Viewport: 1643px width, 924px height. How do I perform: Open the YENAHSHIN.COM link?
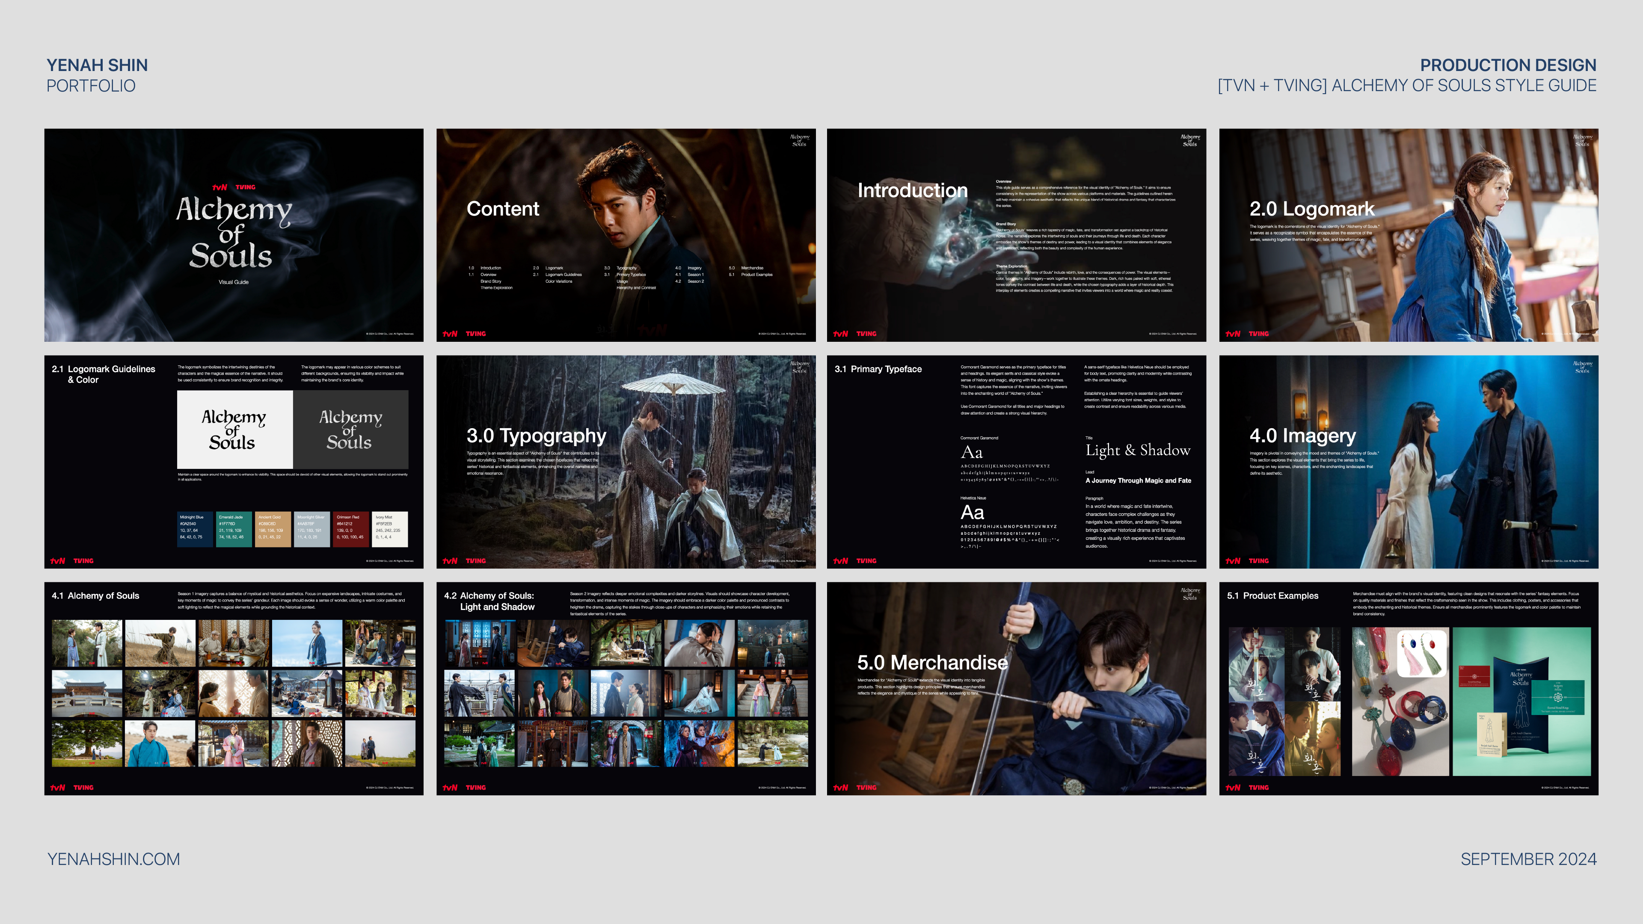coord(113,859)
